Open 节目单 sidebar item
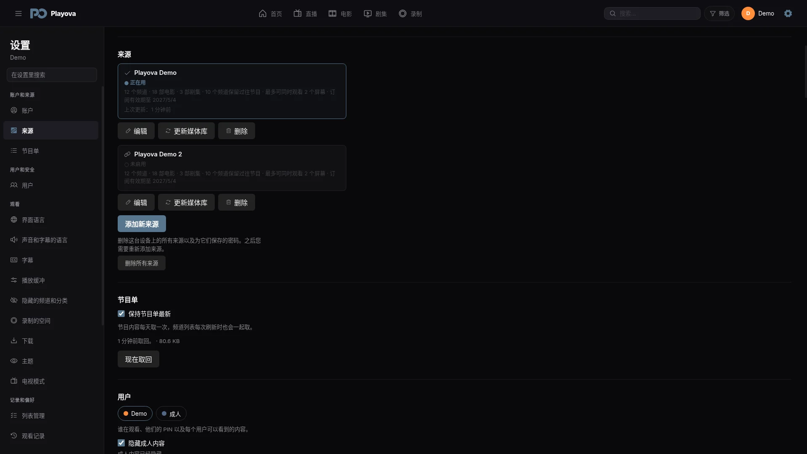Screen dimensions: 807x454 [51, 151]
